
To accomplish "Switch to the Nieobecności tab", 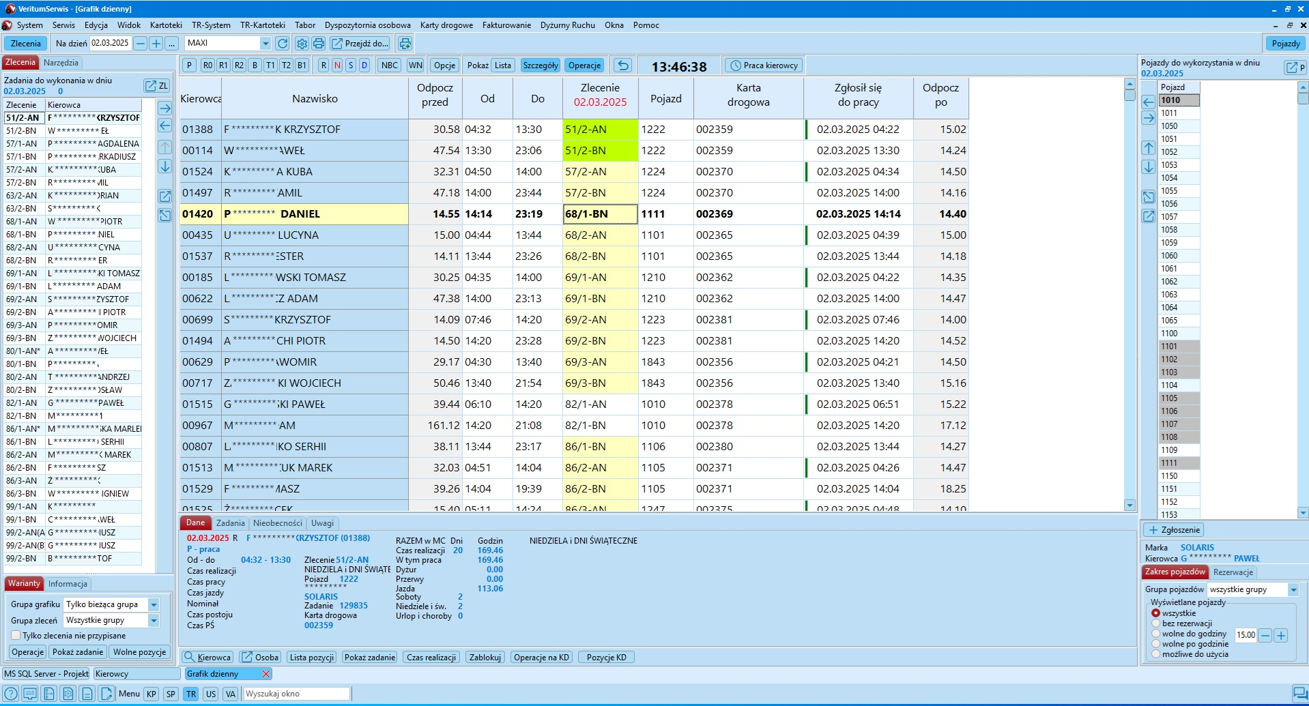I will coord(277,523).
